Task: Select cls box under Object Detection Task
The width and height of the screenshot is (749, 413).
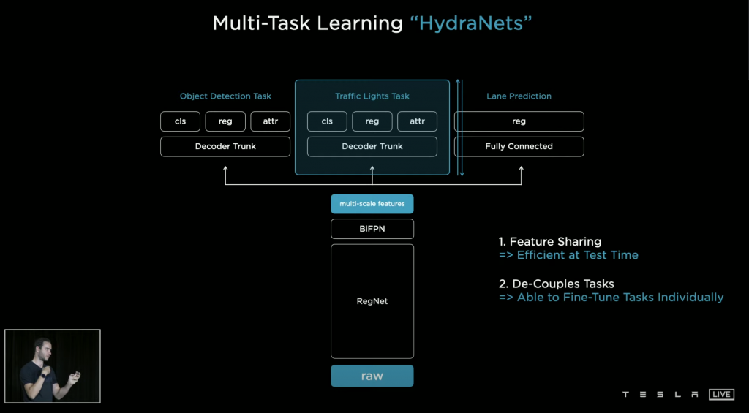Action: click(180, 121)
